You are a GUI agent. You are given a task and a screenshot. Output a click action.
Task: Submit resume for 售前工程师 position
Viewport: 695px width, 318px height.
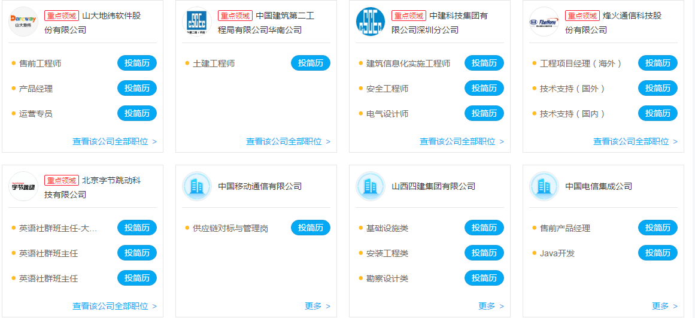136,63
